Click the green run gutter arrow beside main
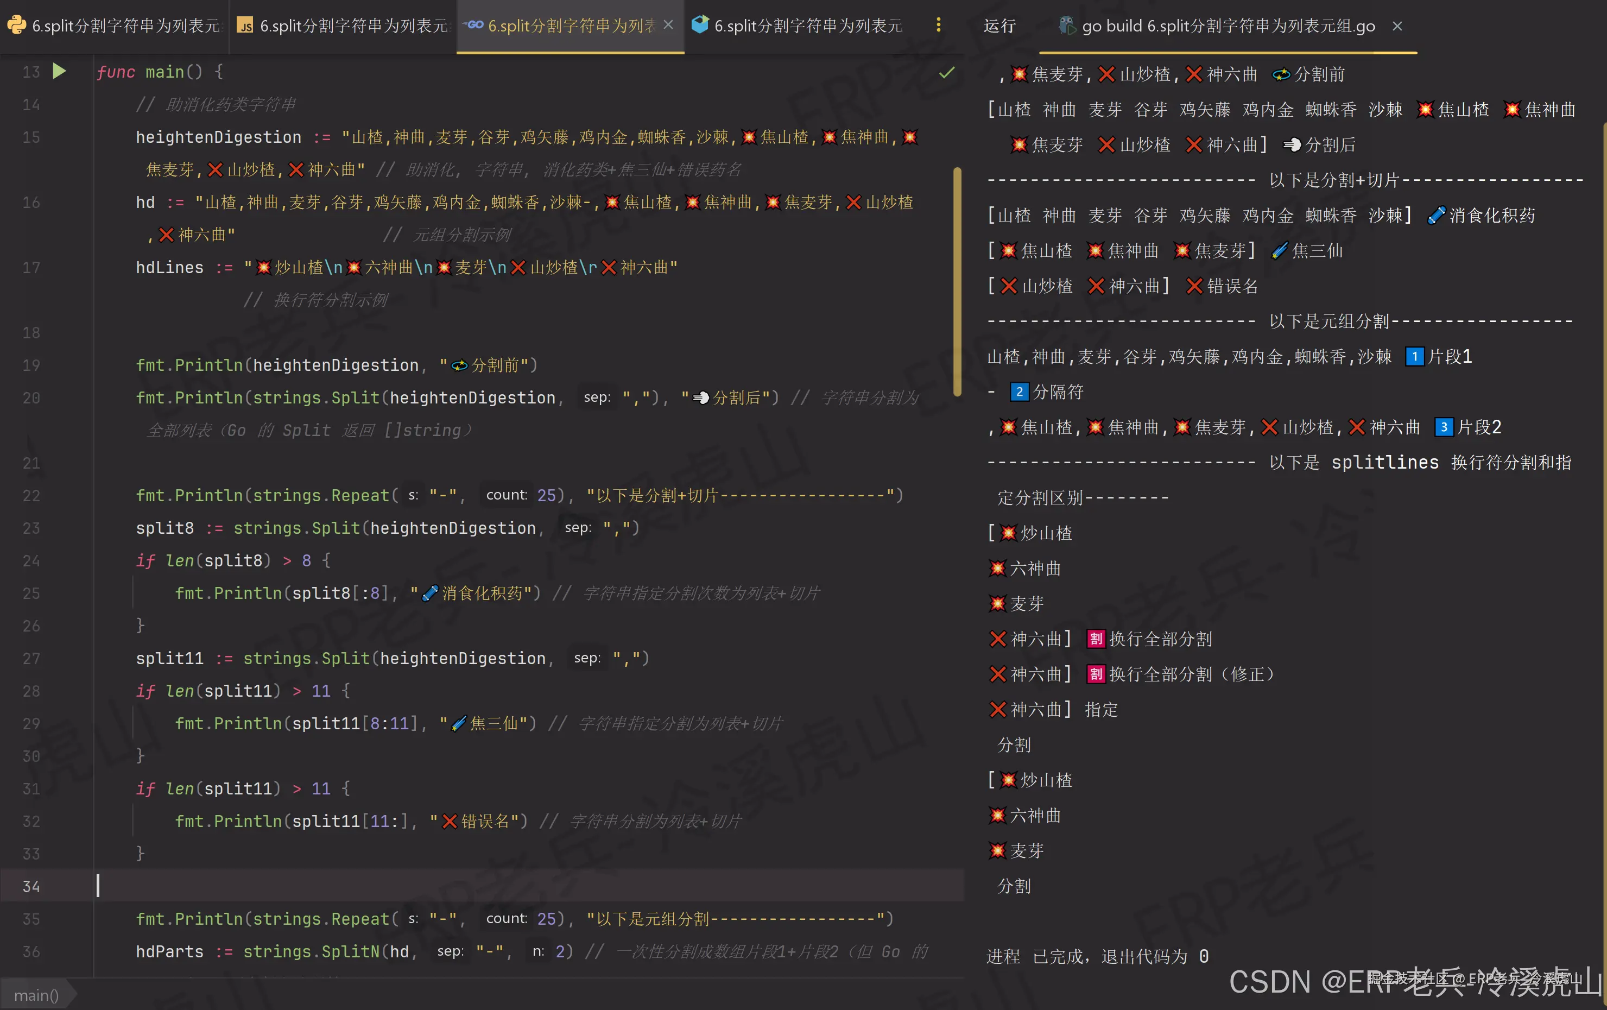Image resolution: width=1607 pixels, height=1010 pixels. point(59,71)
